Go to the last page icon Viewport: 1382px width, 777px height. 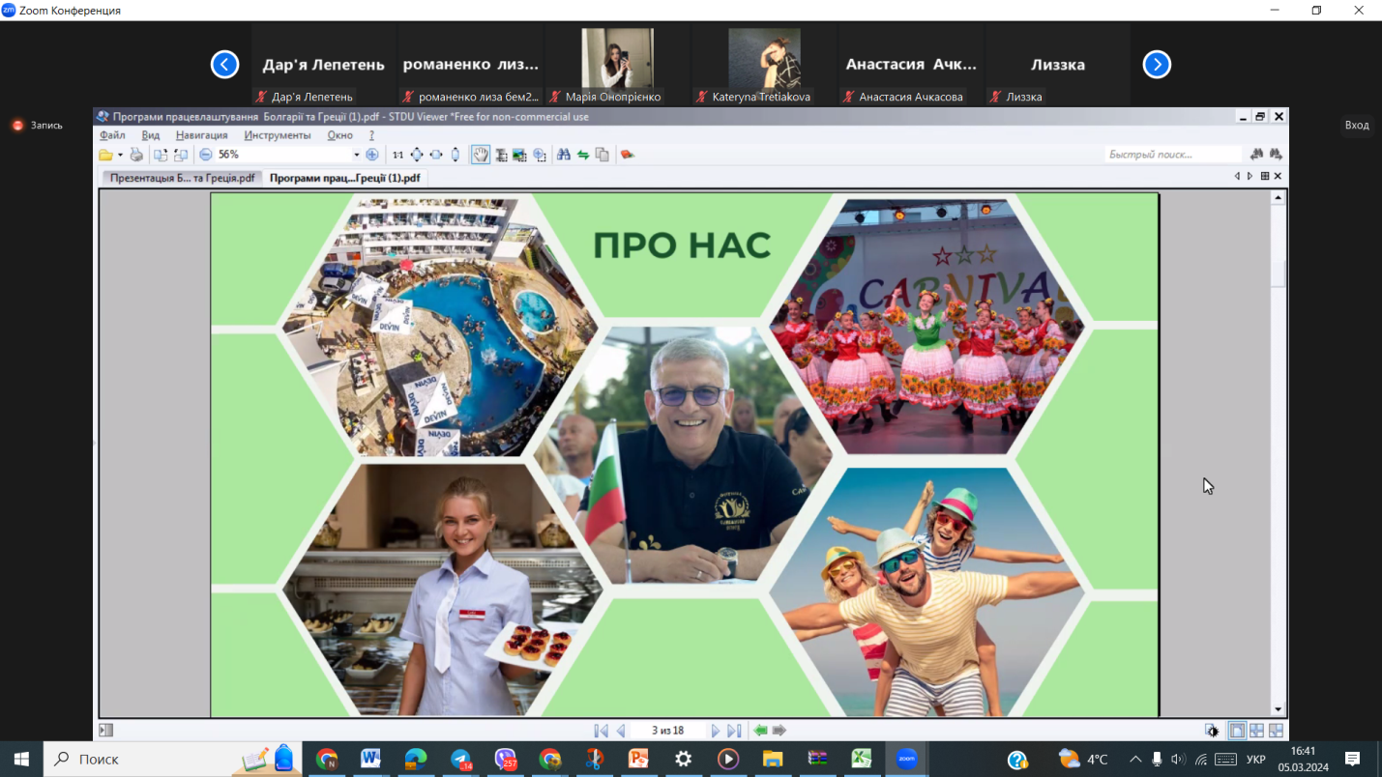click(734, 731)
